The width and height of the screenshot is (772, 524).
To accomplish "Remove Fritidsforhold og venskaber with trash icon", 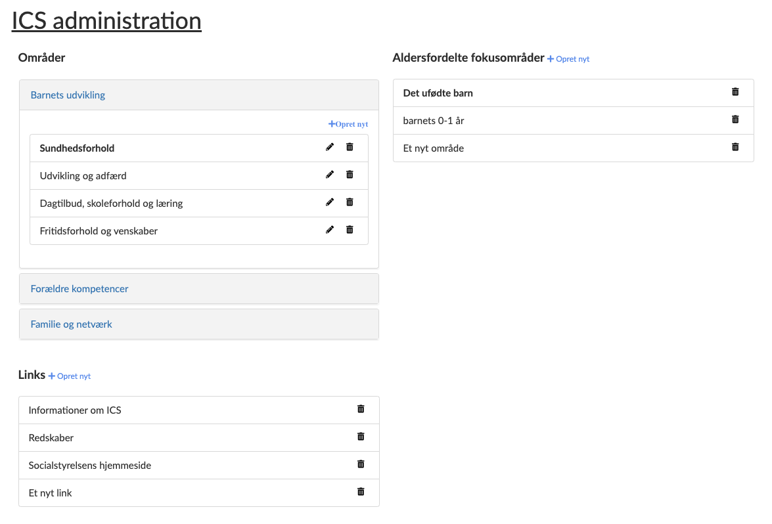I will tap(350, 230).
